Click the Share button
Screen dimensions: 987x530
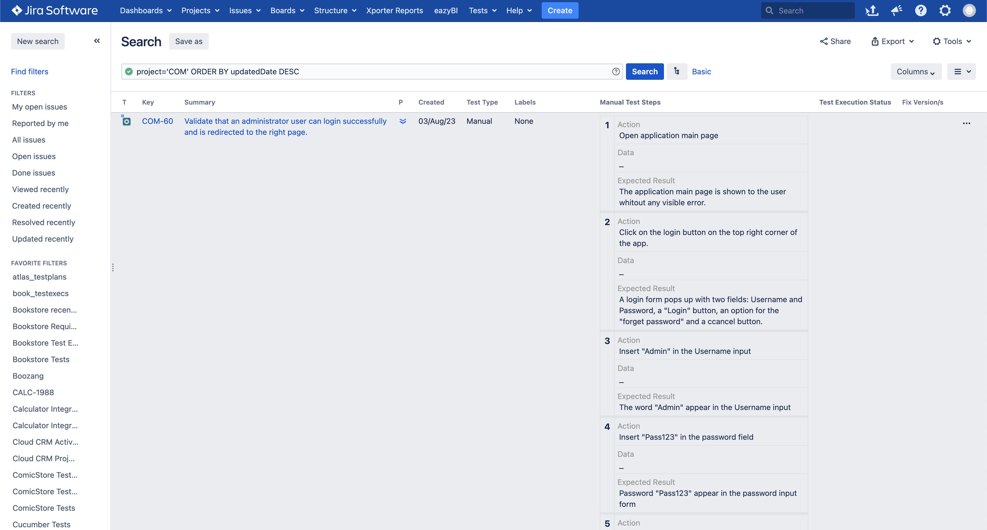click(835, 41)
